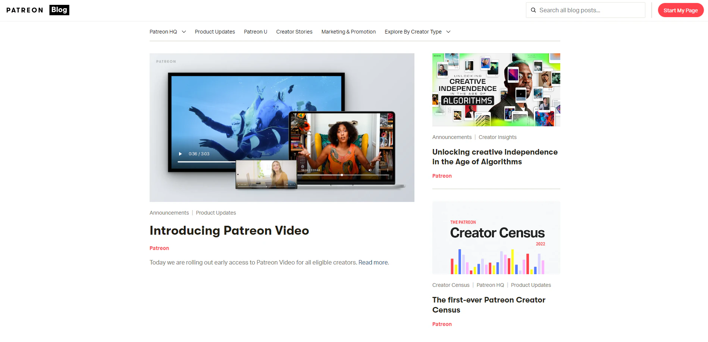Open the Creative Independence Algorithms thumbnail

click(496, 90)
